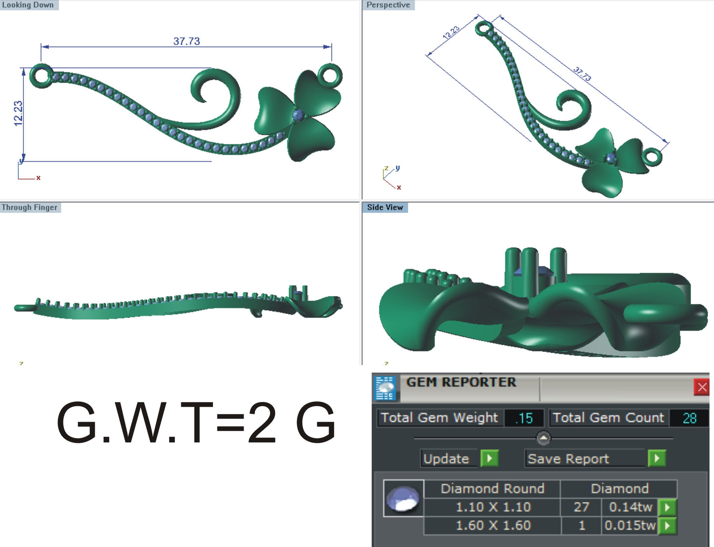Switch to the Side View viewport

pyautogui.click(x=386, y=207)
